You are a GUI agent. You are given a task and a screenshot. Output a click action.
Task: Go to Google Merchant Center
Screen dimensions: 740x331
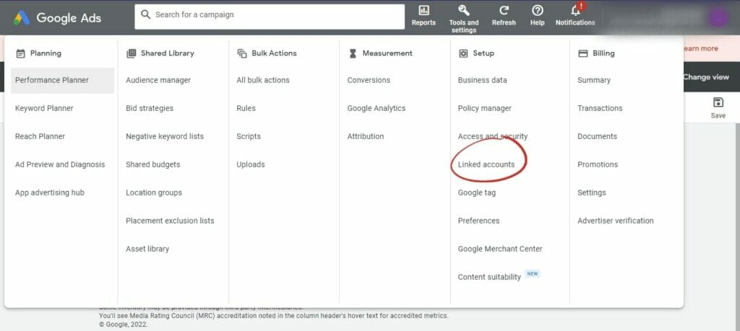pyautogui.click(x=500, y=249)
